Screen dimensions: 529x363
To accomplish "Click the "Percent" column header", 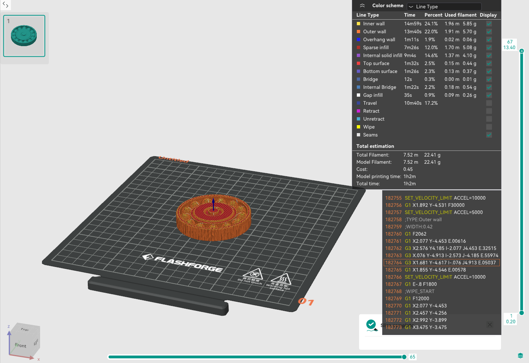I will [x=433, y=15].
